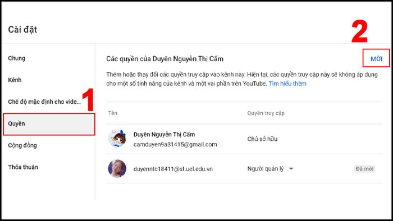Click the Cài đặt dialog title
393x221 pixels.
pos(22,30)
